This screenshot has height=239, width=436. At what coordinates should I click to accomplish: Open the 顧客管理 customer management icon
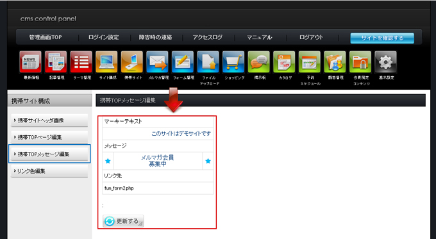click(335, 62)
